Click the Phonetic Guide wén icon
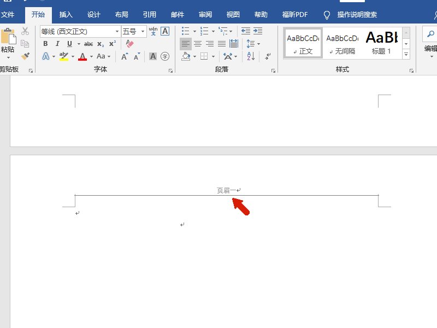This screenshot has width=437, height=328. tap(153, 31)
